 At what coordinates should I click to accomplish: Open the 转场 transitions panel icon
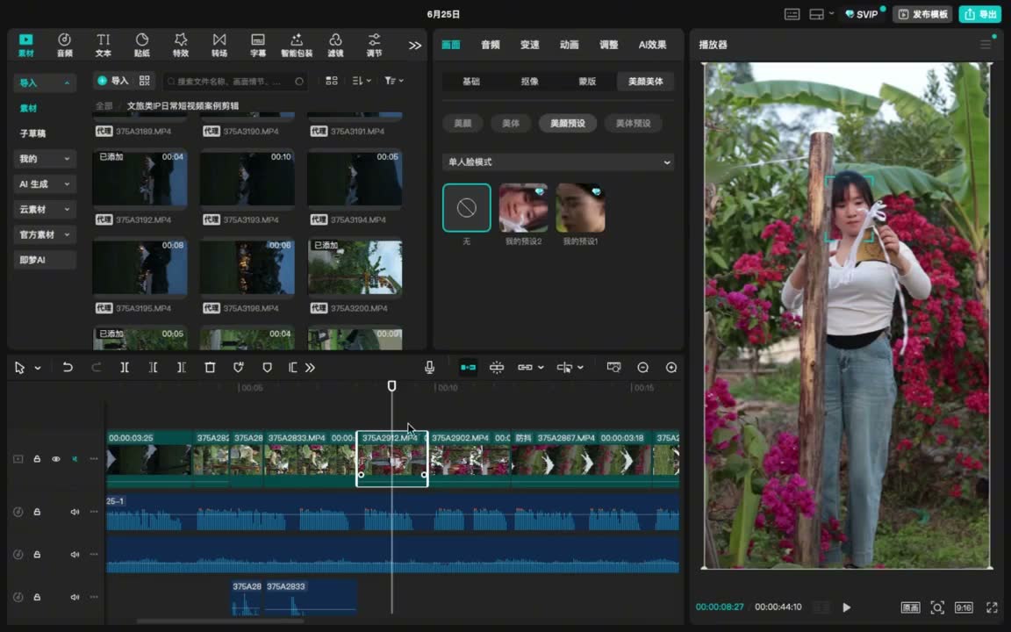[x=219, y=45]
